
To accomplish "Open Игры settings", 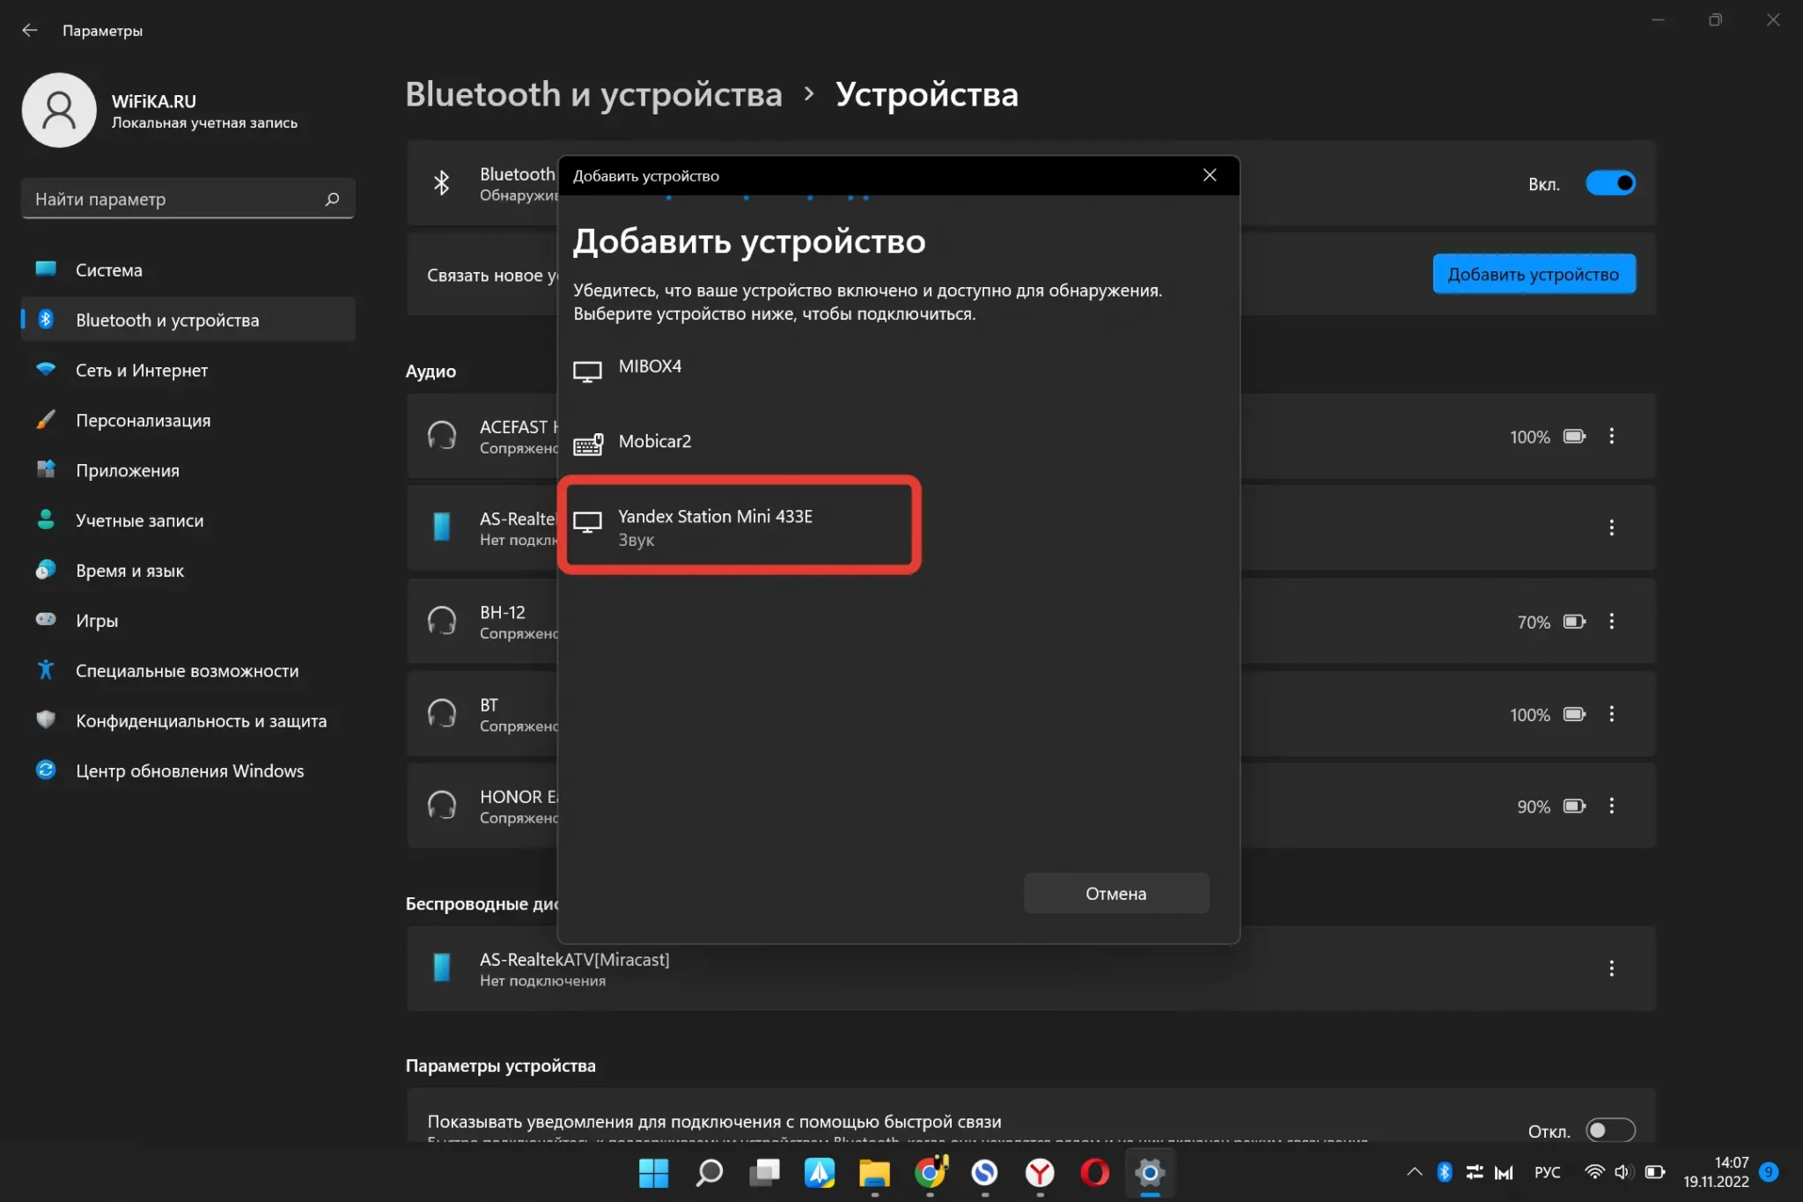I will pyautogui.click(x=188, y=621).
